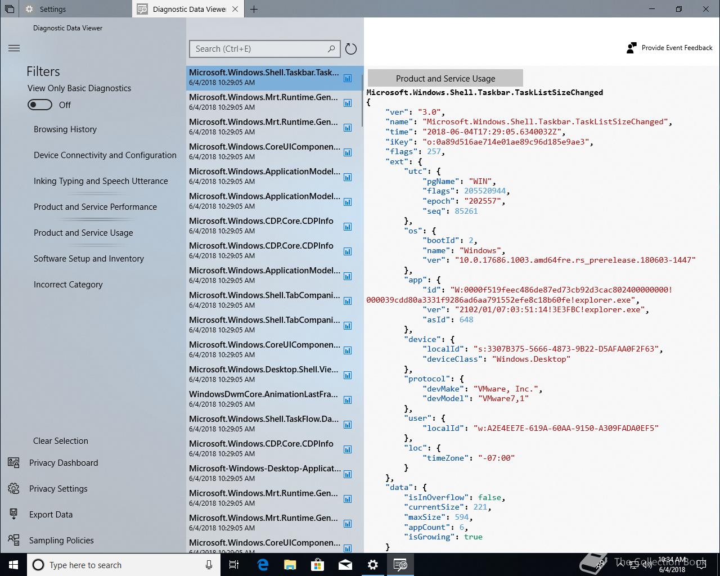
Task: Click the refresh icon beside search
Action: 351,49
